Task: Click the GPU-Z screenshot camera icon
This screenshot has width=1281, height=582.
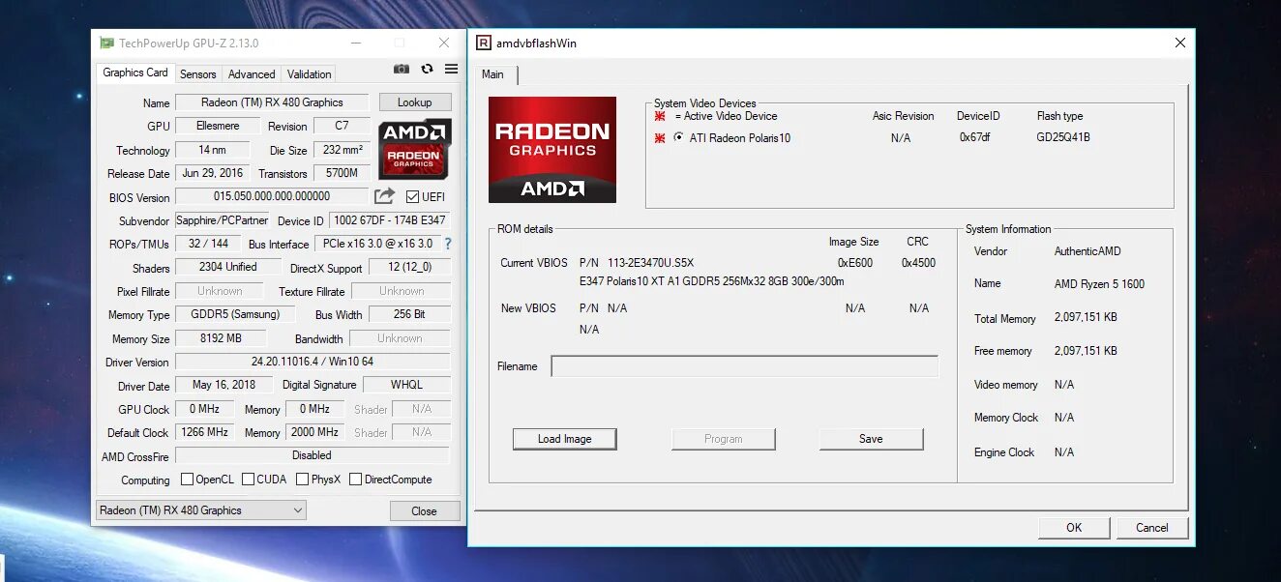Action: [402, 69]
